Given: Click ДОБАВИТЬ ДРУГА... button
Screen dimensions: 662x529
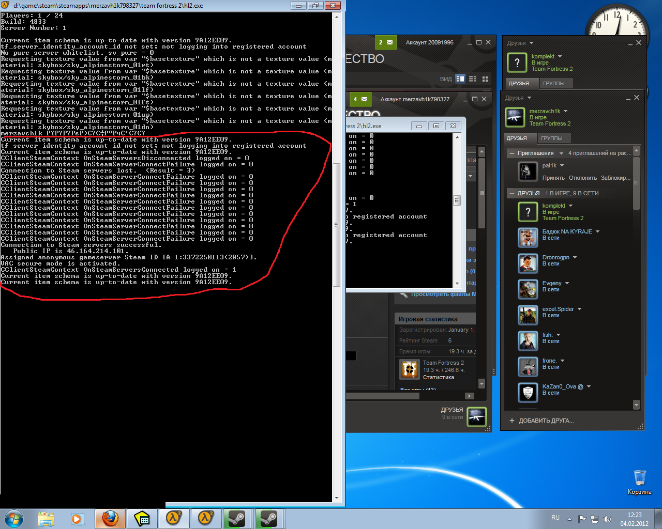Looking at the screenshot, I should click(541, 421).
